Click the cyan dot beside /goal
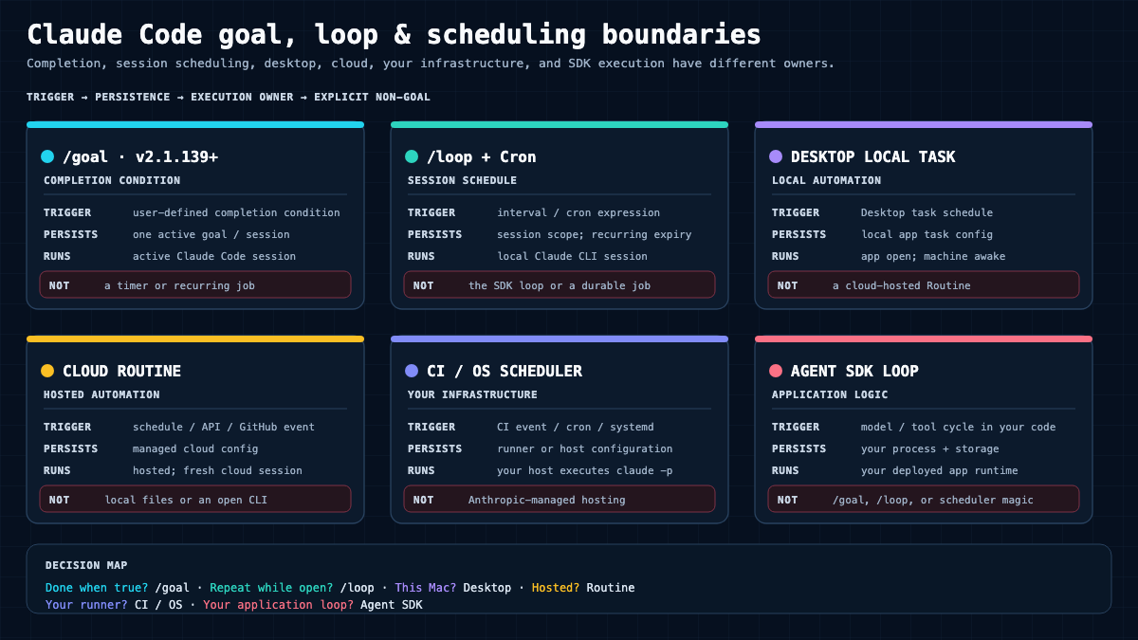 pyautogui.click(x=47, y=156)
